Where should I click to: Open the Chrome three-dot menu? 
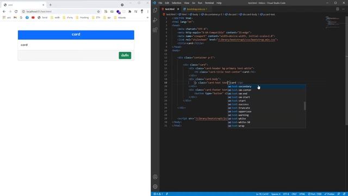coord(148,11)
